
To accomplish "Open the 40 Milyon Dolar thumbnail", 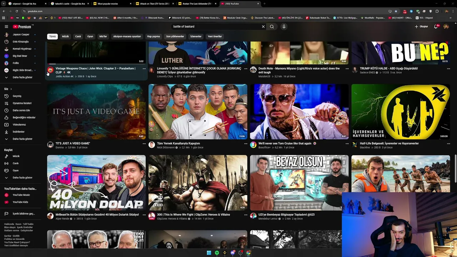I will (x=96, y=182).
